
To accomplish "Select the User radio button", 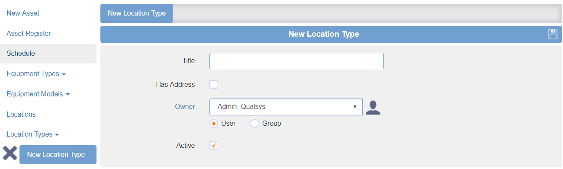I will click(x=214, y=124).
